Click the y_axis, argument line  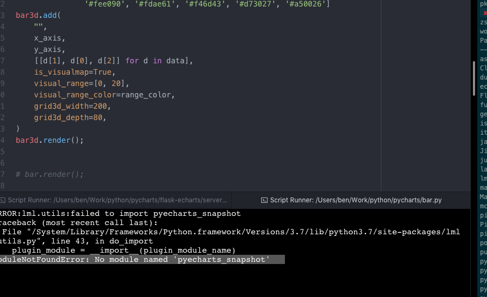[x=49, y=49]
